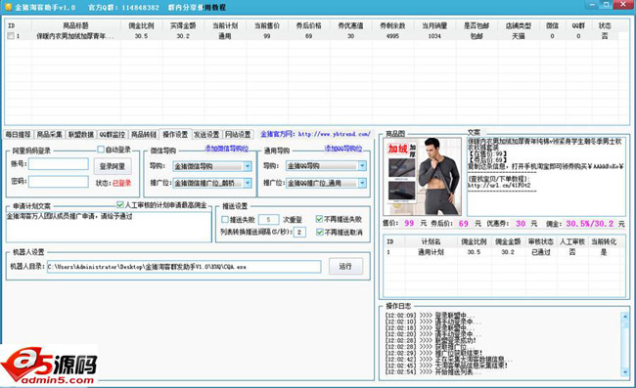Click the 天猫 shop type cell
636x388 pixels.
519,36
